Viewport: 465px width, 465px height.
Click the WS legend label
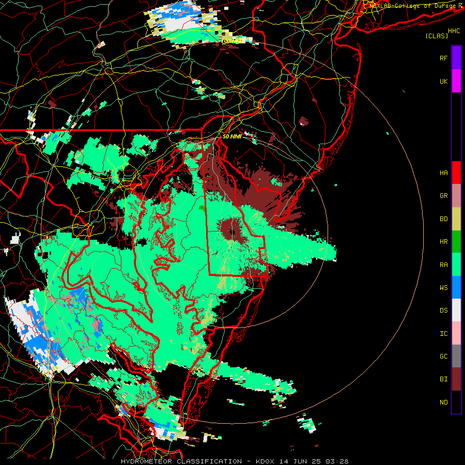[x=443, y=288]
